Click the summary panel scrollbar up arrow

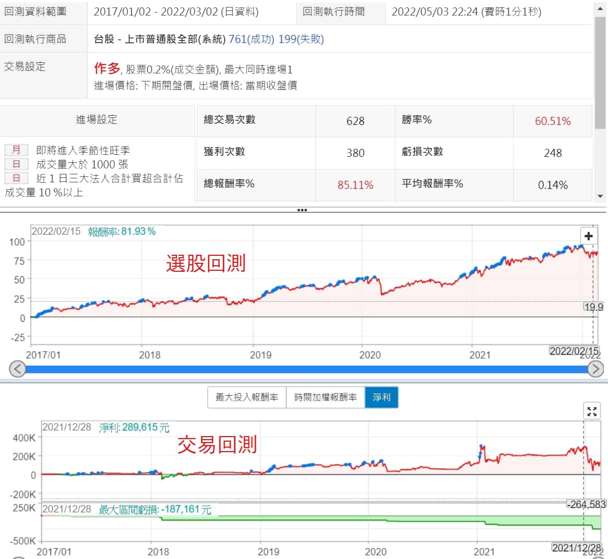click(x=600, y=9)
